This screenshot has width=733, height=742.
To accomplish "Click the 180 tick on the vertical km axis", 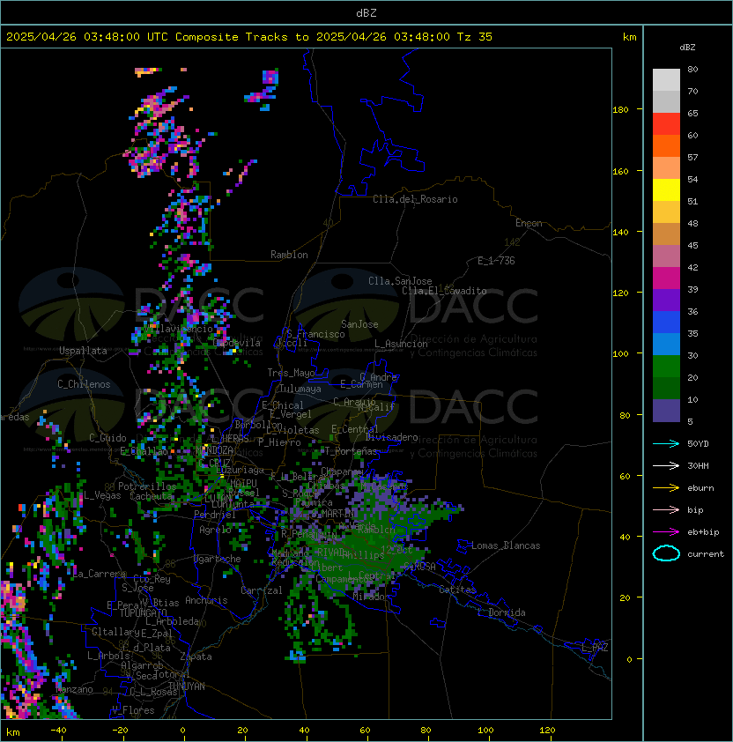I will 620,110.
